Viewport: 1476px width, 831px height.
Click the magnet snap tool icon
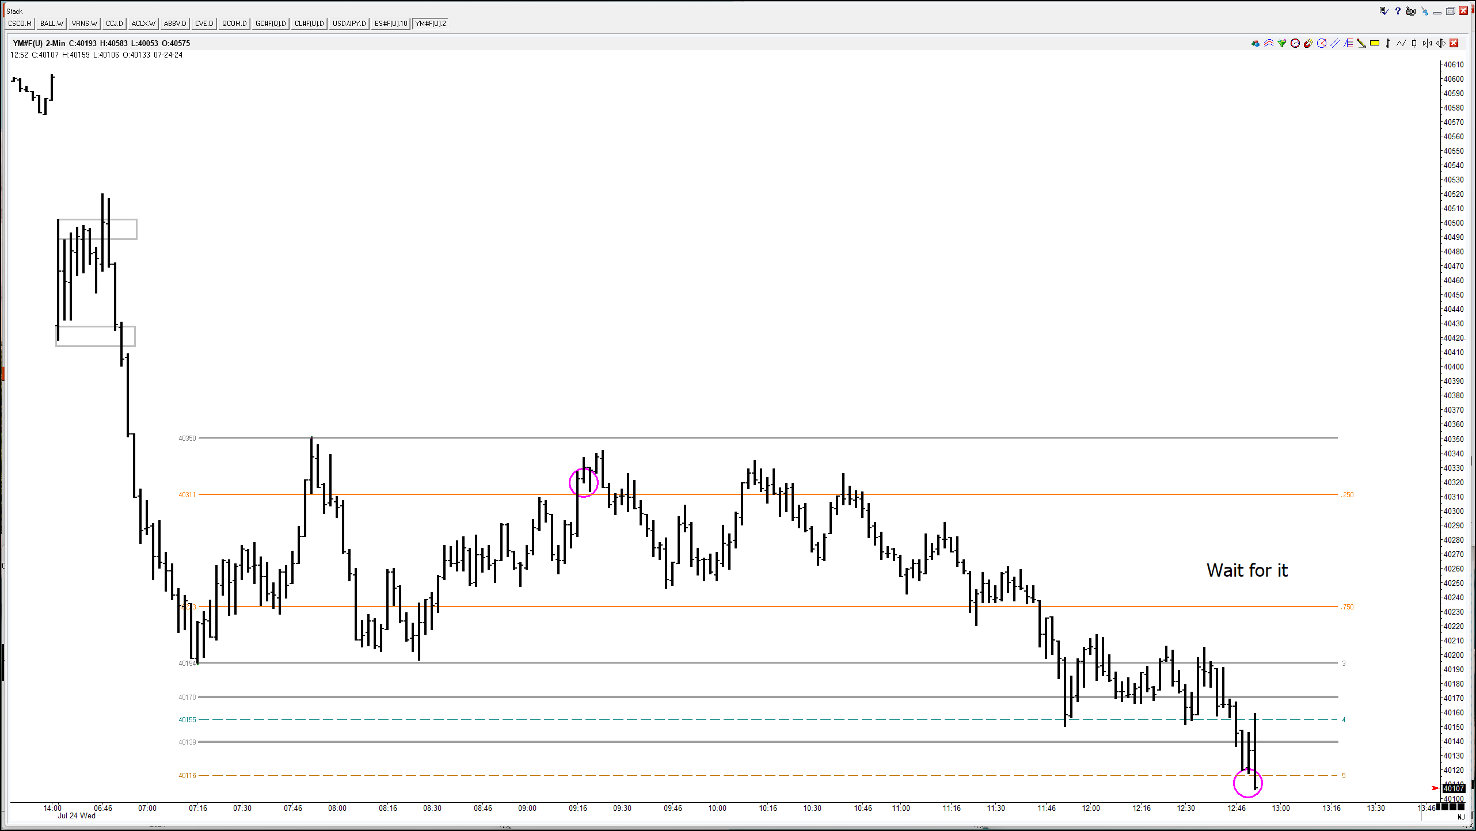tap(1308, 43)
